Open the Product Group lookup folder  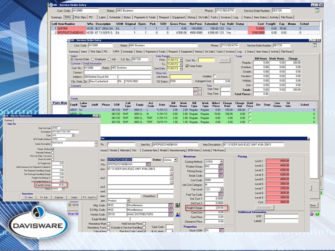click(x=221, y=166)
